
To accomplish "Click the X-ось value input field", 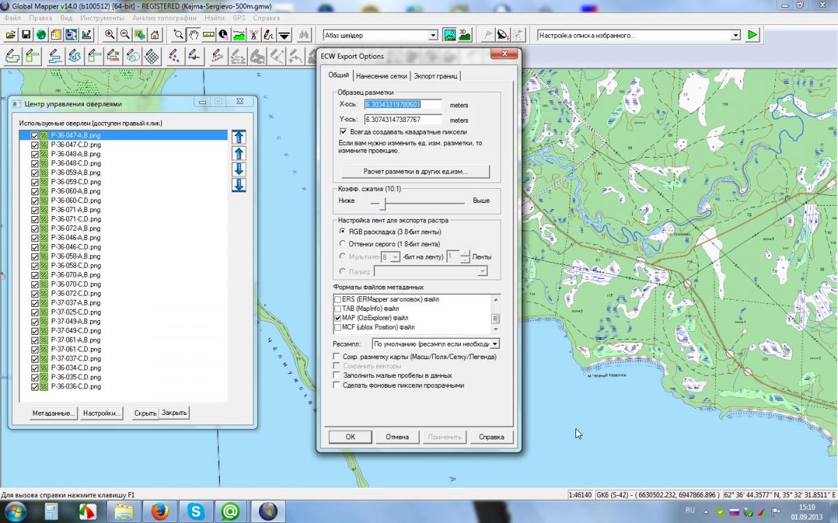I will click(404, 105).
